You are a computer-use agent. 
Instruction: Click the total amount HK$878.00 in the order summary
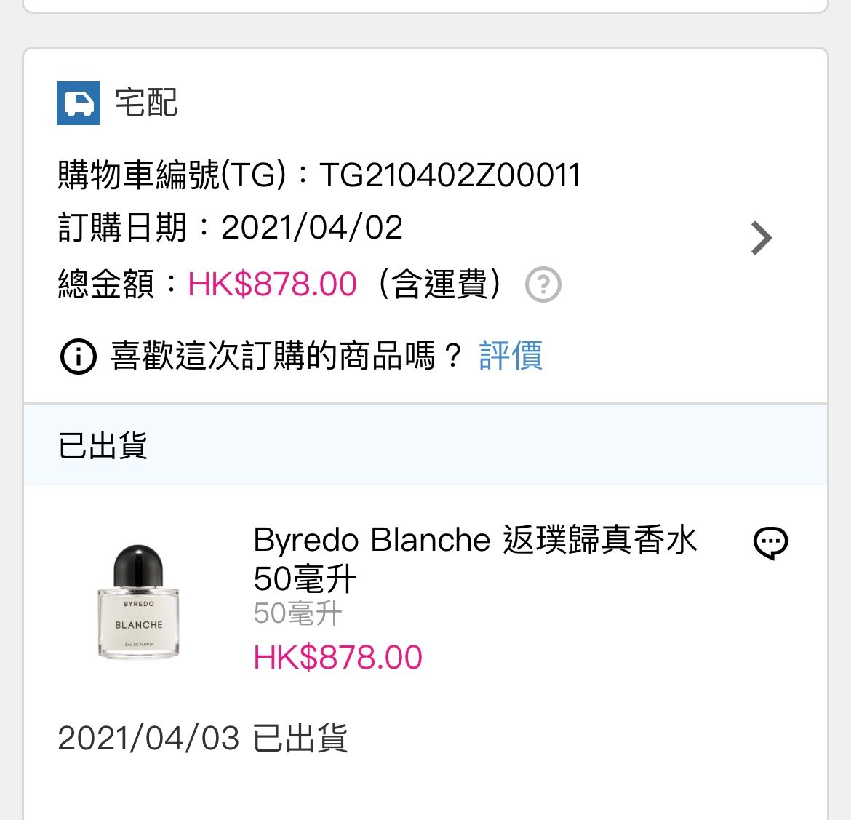click(x=273, y=284)
